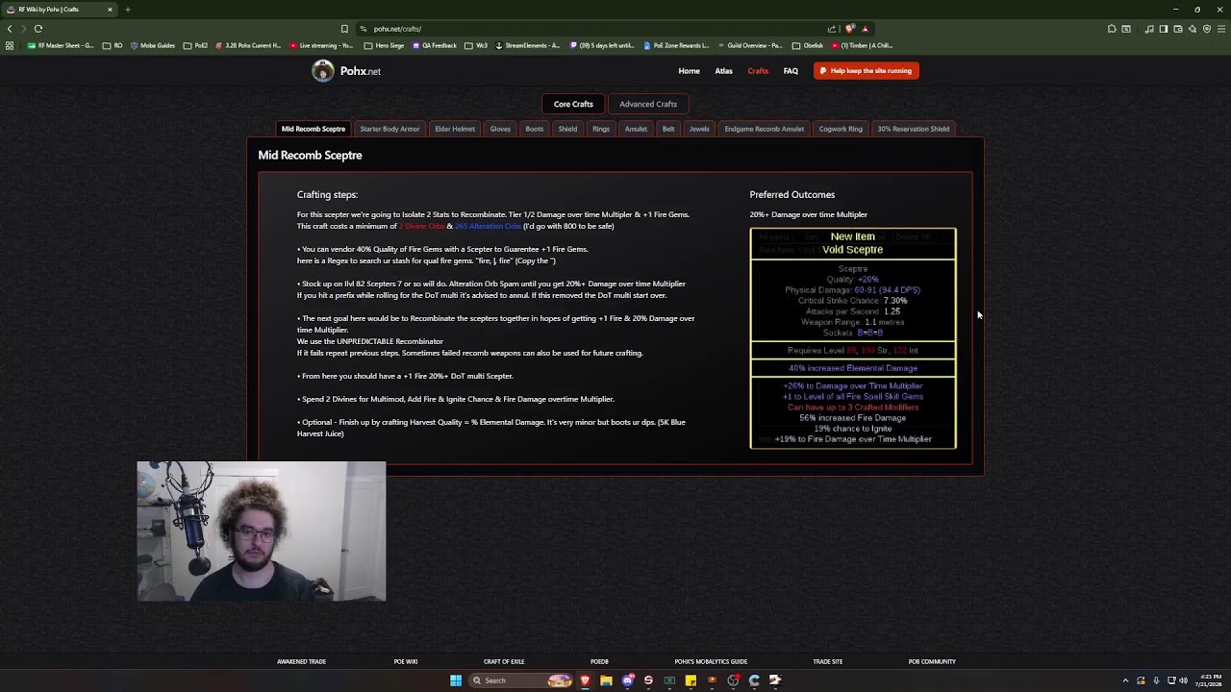Open the Home nav link
This screenshot has height=692, width=1231.
(689, 71)
